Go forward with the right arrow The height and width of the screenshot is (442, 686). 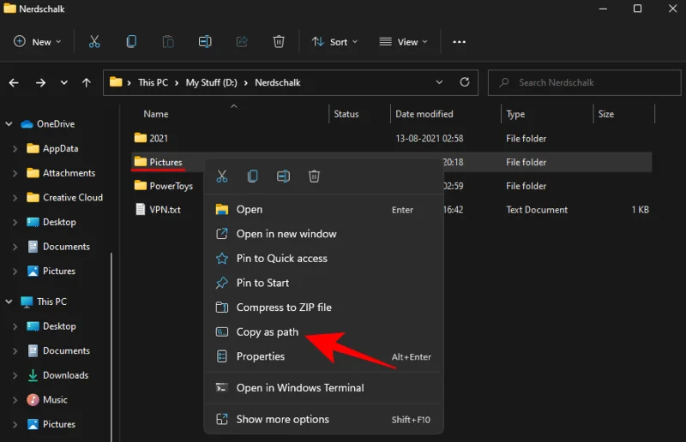[x=40, y=82]
